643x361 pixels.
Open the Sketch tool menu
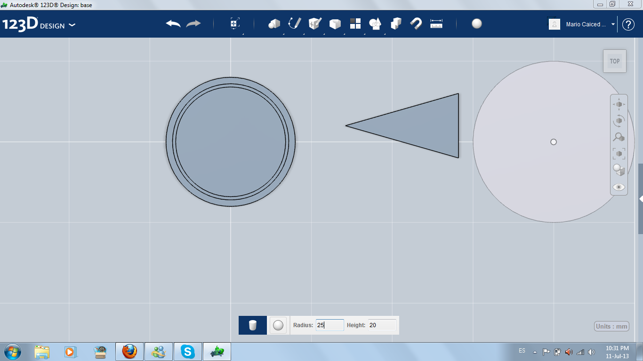[294, 24]
